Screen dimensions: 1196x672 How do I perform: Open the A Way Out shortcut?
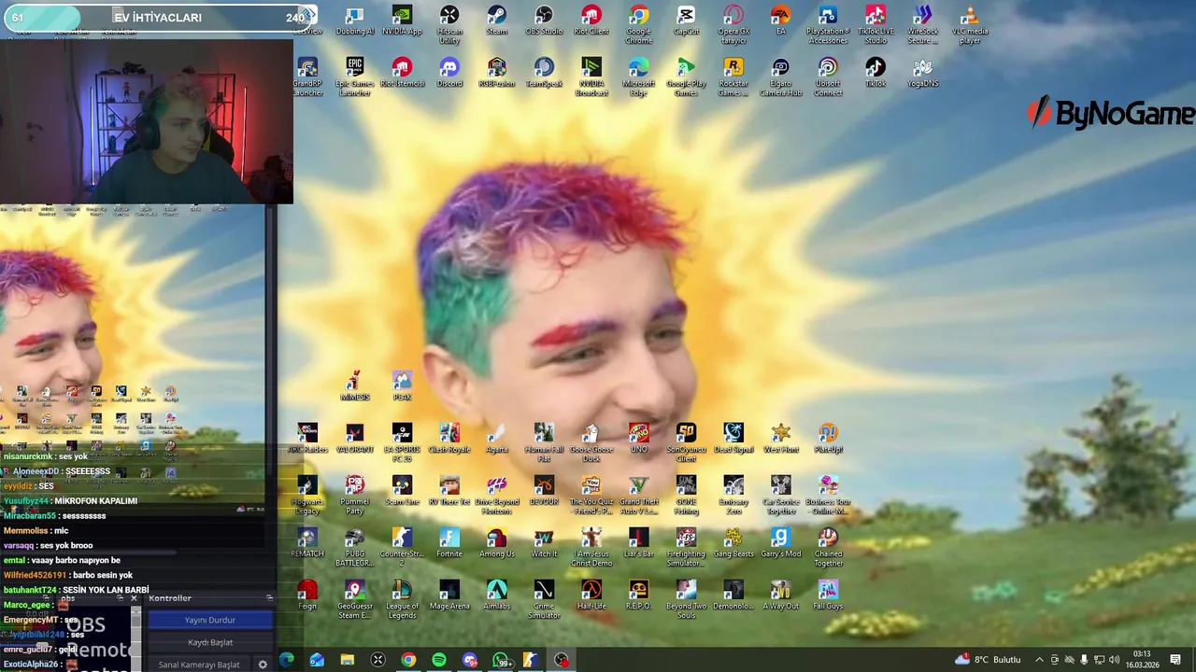(x=780, y=595)
